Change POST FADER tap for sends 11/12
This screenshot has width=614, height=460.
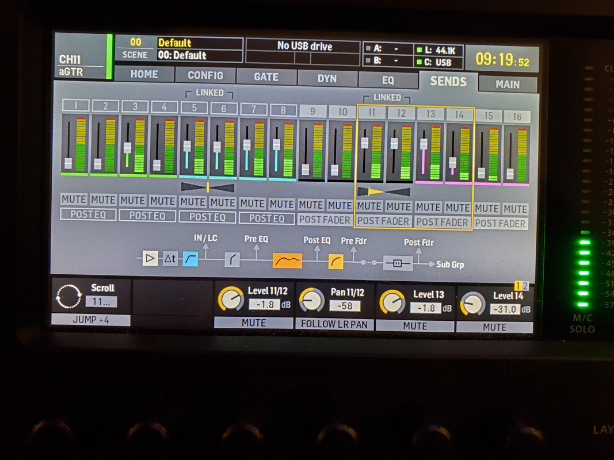383,221
